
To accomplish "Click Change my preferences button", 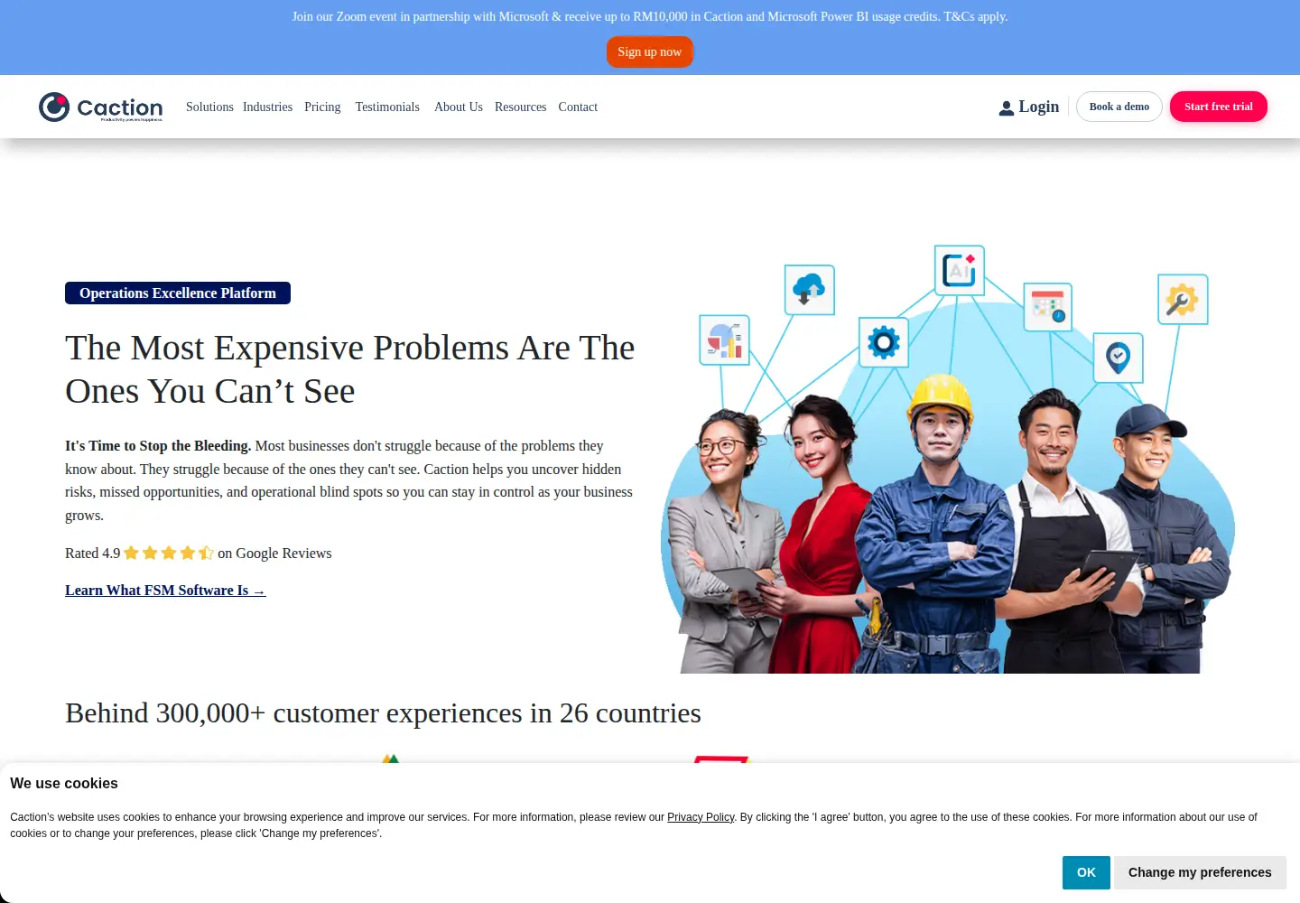I will (x=1200, y=872).
